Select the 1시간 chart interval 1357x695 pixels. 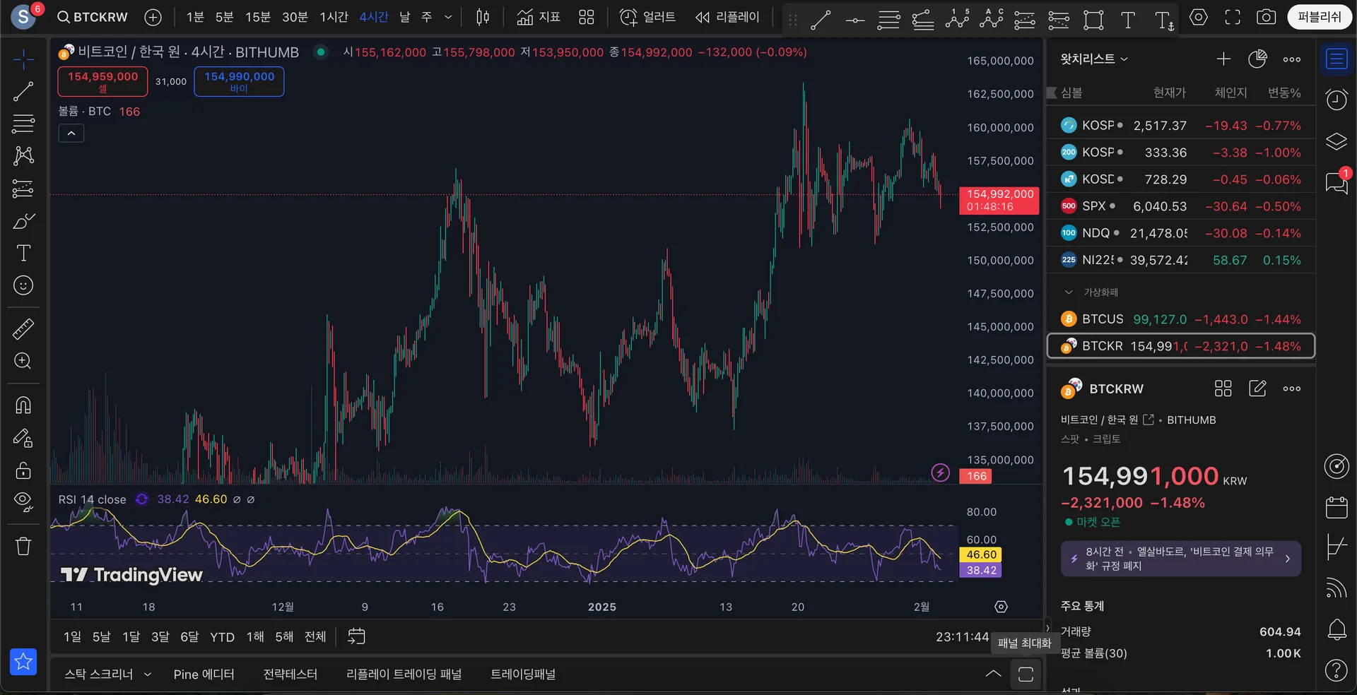click(x=334, y=17)
